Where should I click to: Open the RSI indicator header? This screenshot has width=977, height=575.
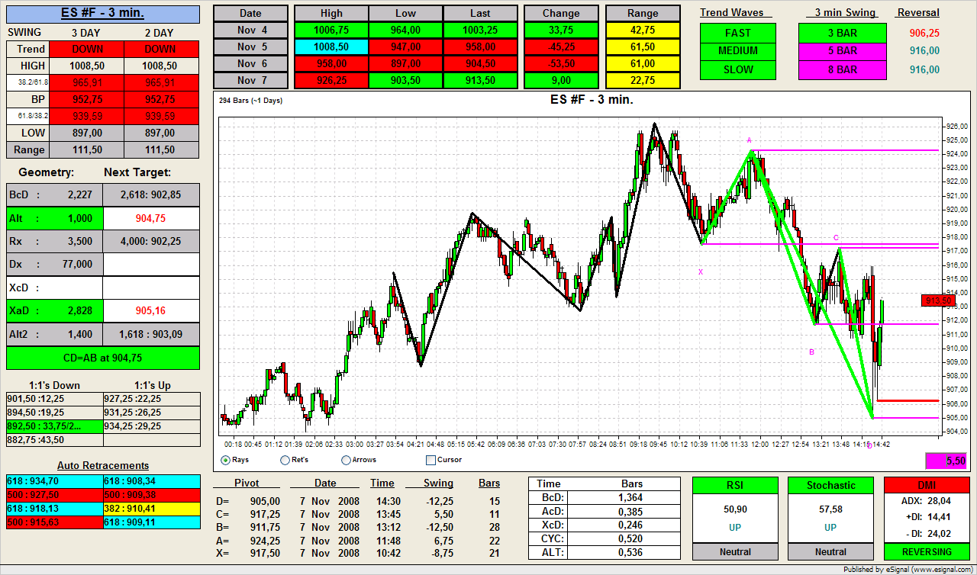click(x=734, y=485)
